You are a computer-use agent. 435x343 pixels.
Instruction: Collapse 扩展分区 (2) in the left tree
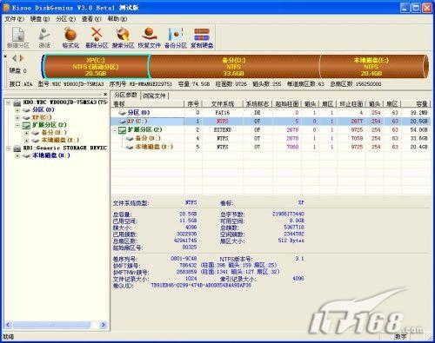[17, 125]
